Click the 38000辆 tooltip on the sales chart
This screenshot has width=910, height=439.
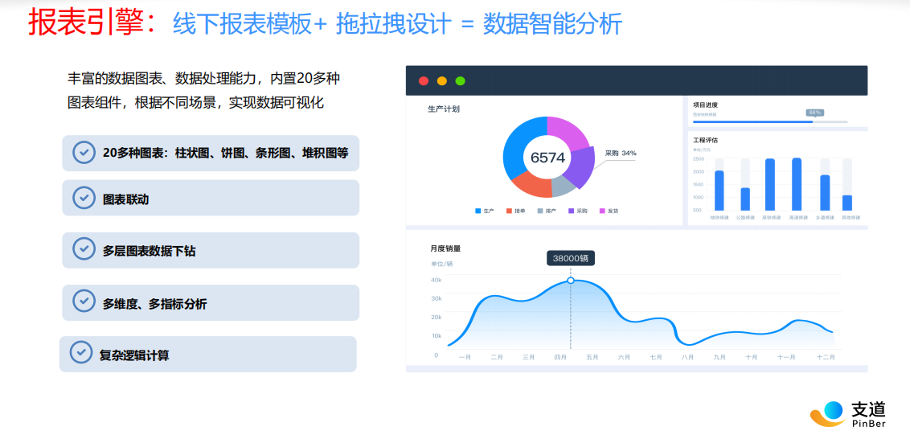pos(571,258)
